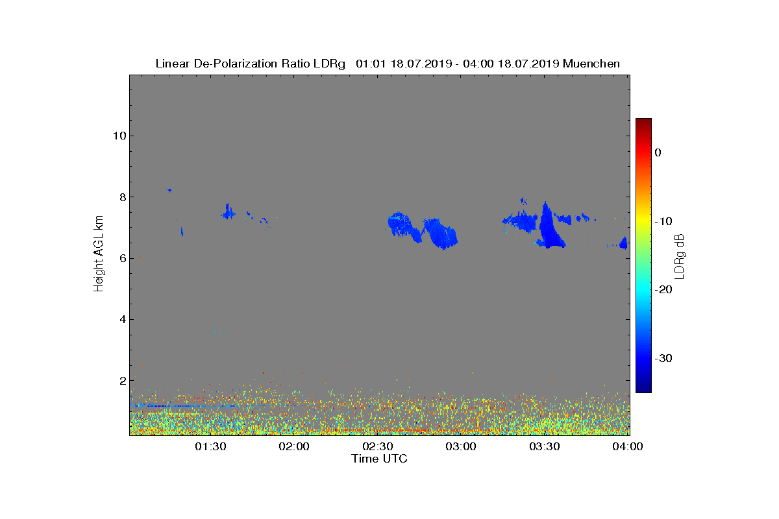The image size is (779, 519).
Task: Click the '01:30' time axis label
Action: coord(210,446)
